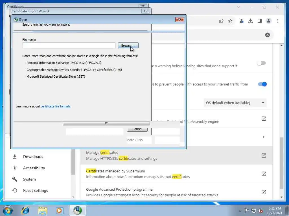Show hidden tray icons arrow
Image resolution: width=289 pixels, height=216 pixels.
pyautogui.click(x=240, y=211)
